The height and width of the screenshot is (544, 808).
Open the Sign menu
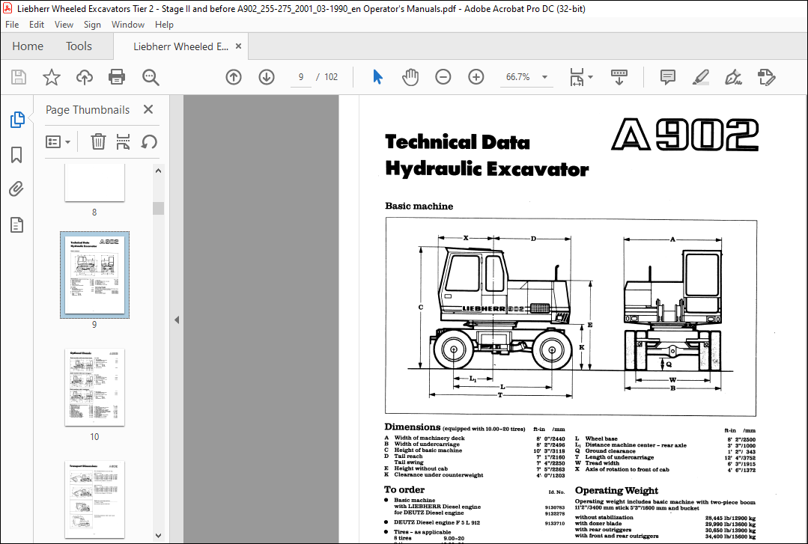(x=92, y=25)
